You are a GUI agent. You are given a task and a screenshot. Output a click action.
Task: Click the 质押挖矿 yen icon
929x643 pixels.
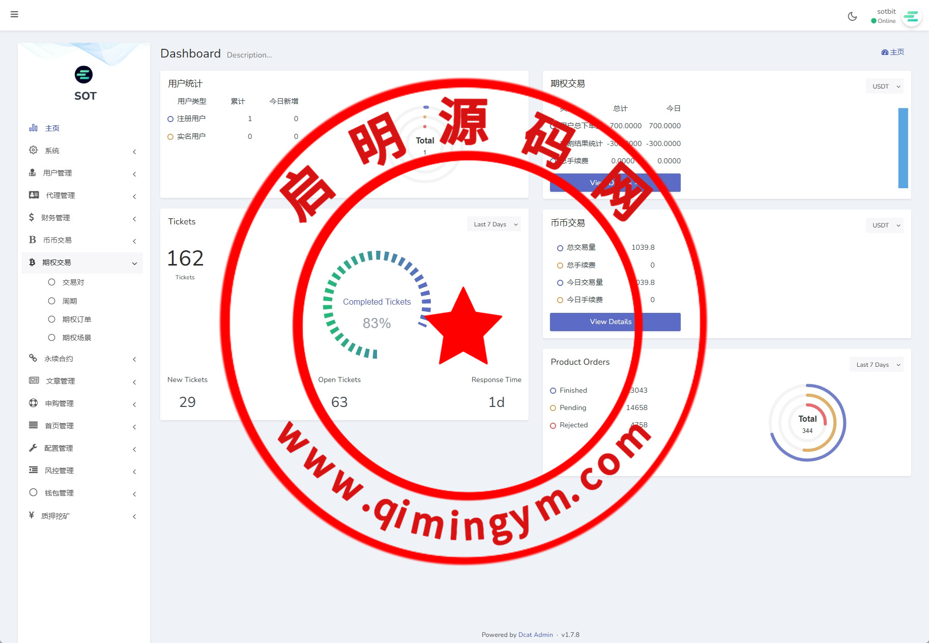click(x=32, y=515)
